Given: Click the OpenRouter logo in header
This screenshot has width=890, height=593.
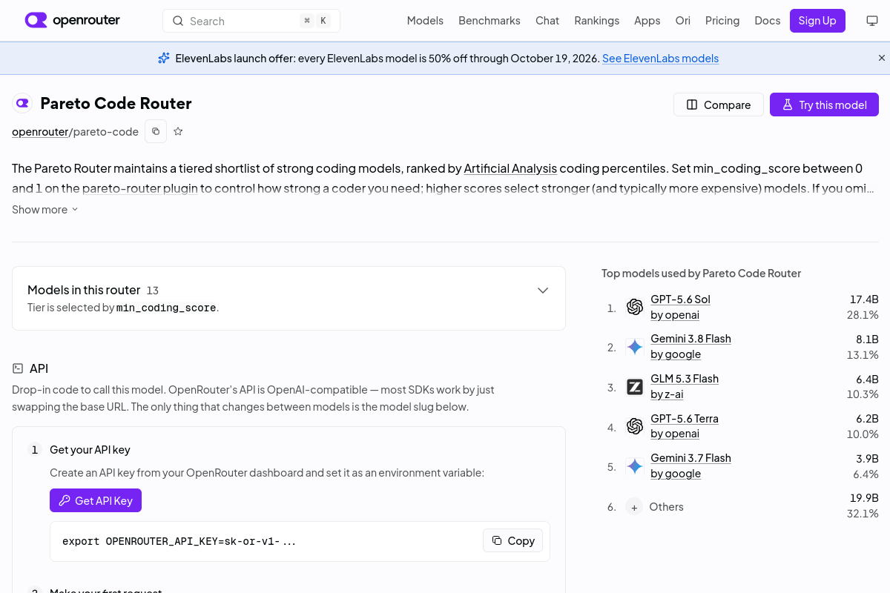Looking at the screenshot, I should [72, 20].
